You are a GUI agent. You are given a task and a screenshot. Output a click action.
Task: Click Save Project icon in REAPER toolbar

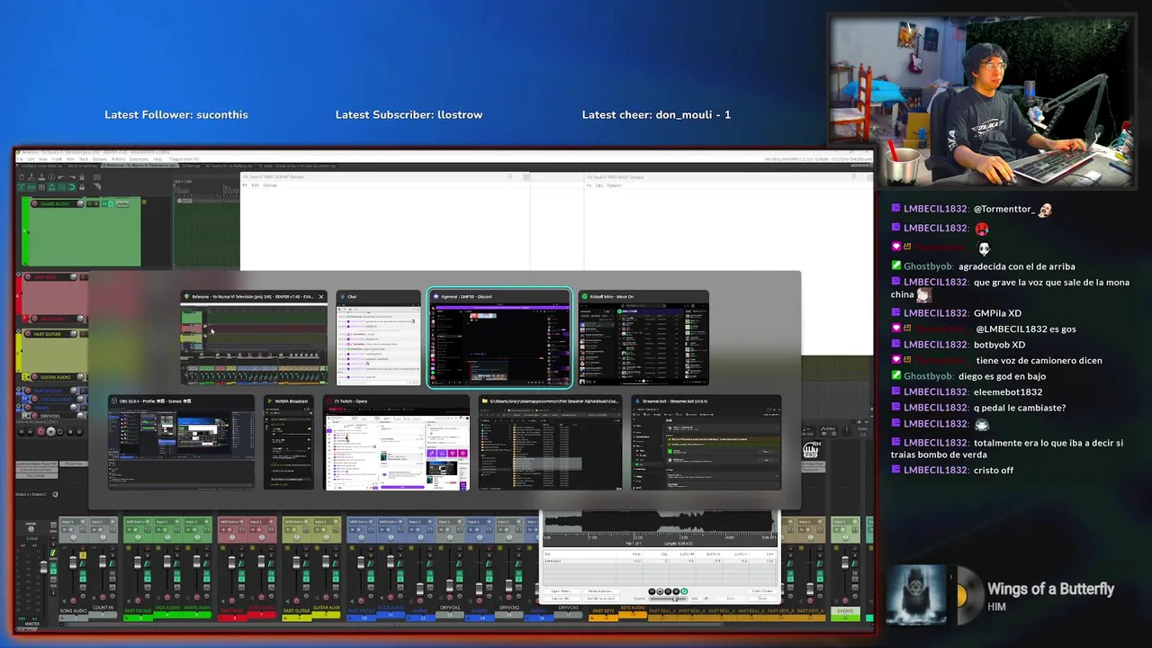pos(41,176)
